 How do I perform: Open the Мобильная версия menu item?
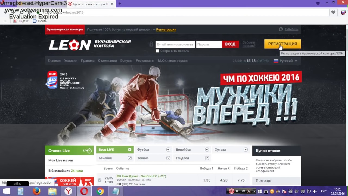point(173,61)
